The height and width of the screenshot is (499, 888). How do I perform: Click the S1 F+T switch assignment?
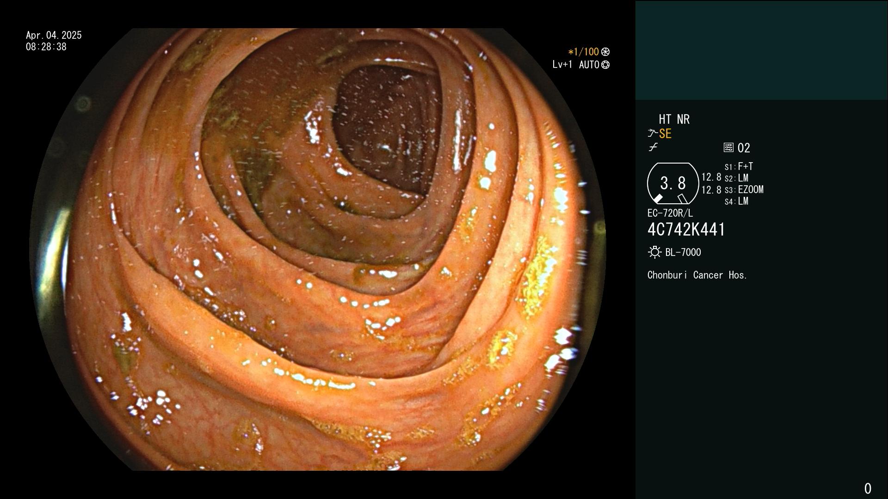[739, 166]
